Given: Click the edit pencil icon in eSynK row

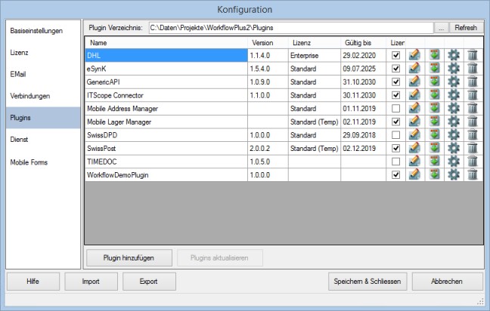Looking at the screenshot, I should (x=414, y=68).
